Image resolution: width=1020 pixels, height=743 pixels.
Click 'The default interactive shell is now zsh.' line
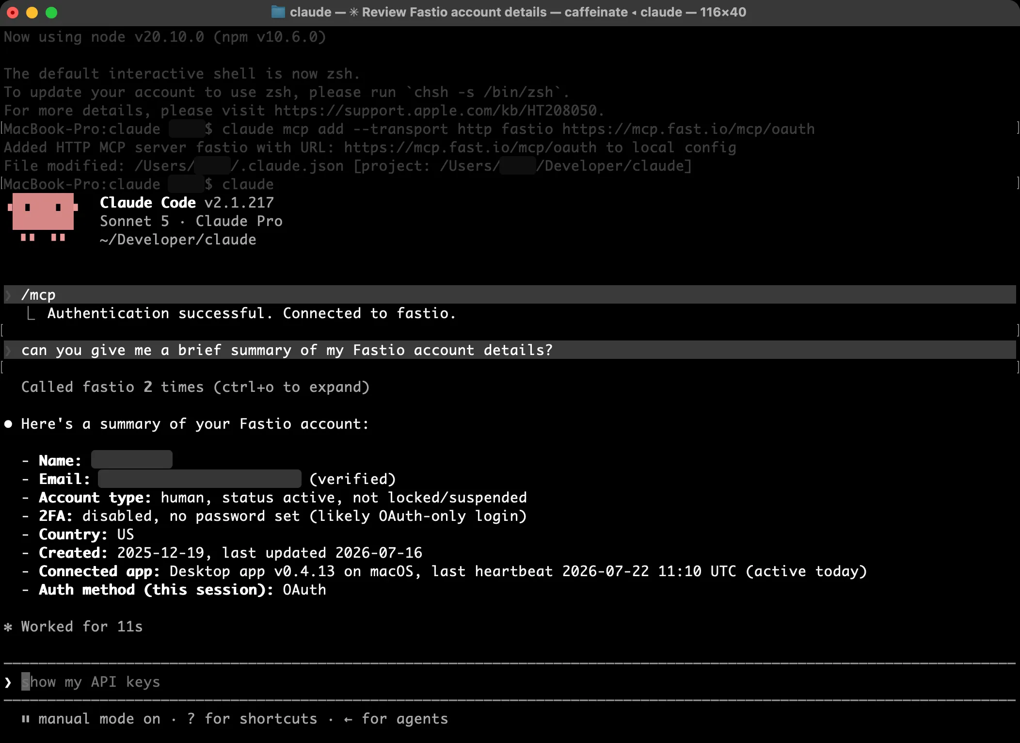point(182,74)
